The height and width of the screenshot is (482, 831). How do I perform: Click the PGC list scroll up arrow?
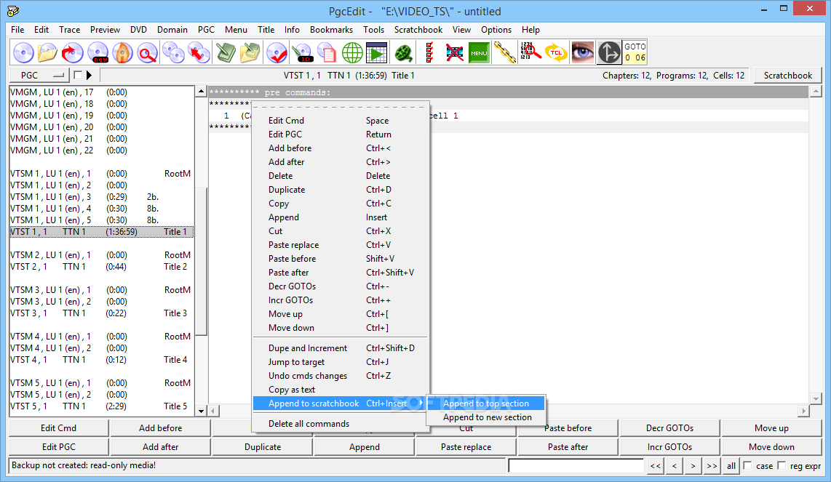click(x=201, y=91)
